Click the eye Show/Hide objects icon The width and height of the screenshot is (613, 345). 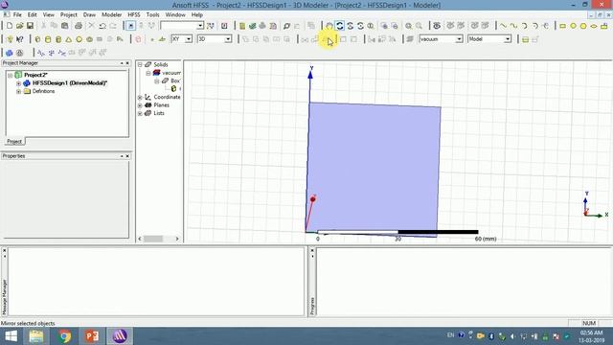click(437, 26)
